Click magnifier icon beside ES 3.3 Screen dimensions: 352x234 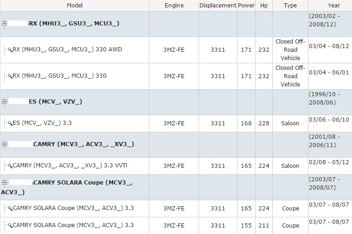click(10, 123)
